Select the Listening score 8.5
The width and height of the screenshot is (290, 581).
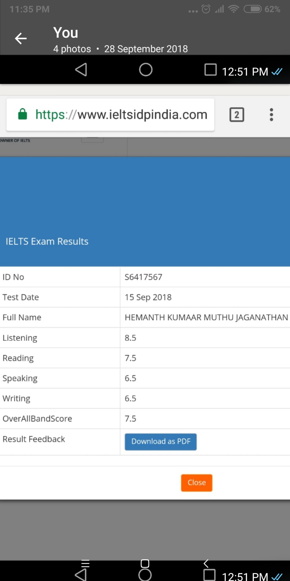[x=130, y=338]
